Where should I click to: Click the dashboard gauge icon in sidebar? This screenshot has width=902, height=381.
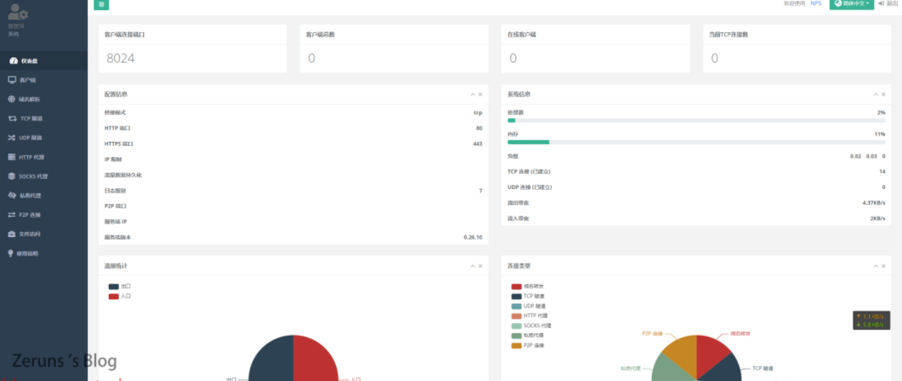[13, 61]
